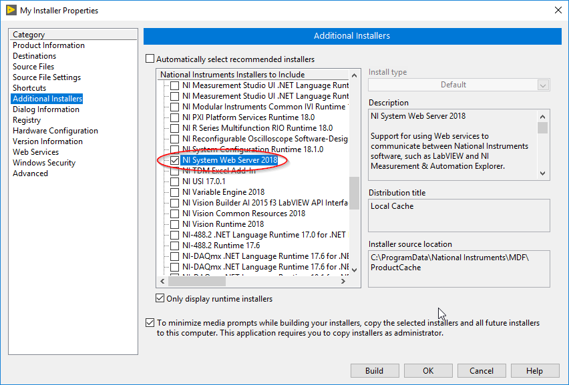Open the Hardware Configuration category
This screenshot has height=385, width=569.
pos(55,131)
